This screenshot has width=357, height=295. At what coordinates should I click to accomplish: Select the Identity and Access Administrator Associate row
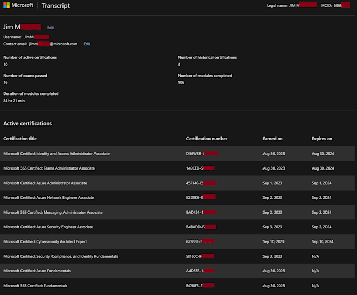[x=56, y=154]
